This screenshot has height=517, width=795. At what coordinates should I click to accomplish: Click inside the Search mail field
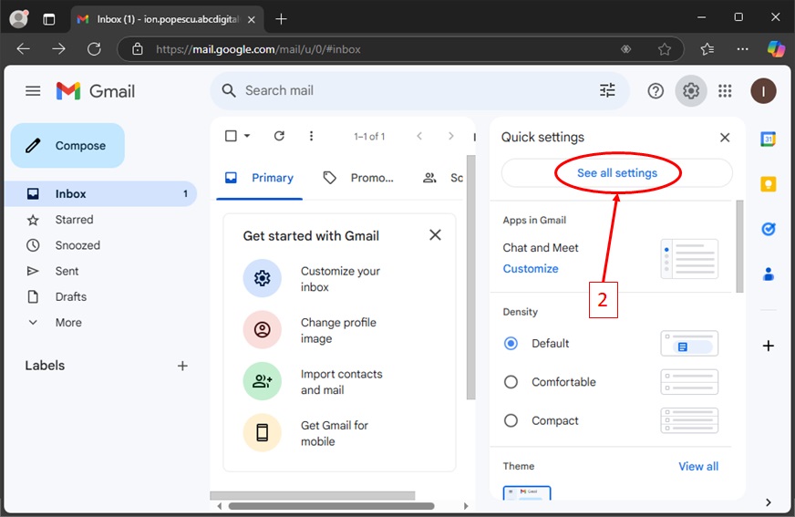[410, 90]
